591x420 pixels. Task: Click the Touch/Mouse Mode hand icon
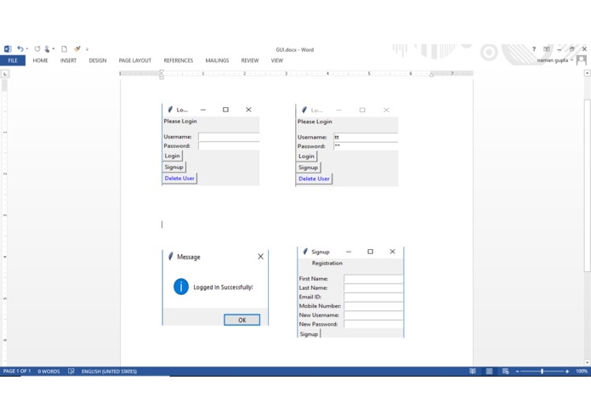(x=47, y=49)
